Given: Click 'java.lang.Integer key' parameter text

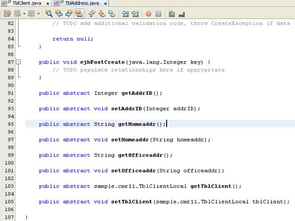Looking at the screenshot, I should (x=165, y=62).
